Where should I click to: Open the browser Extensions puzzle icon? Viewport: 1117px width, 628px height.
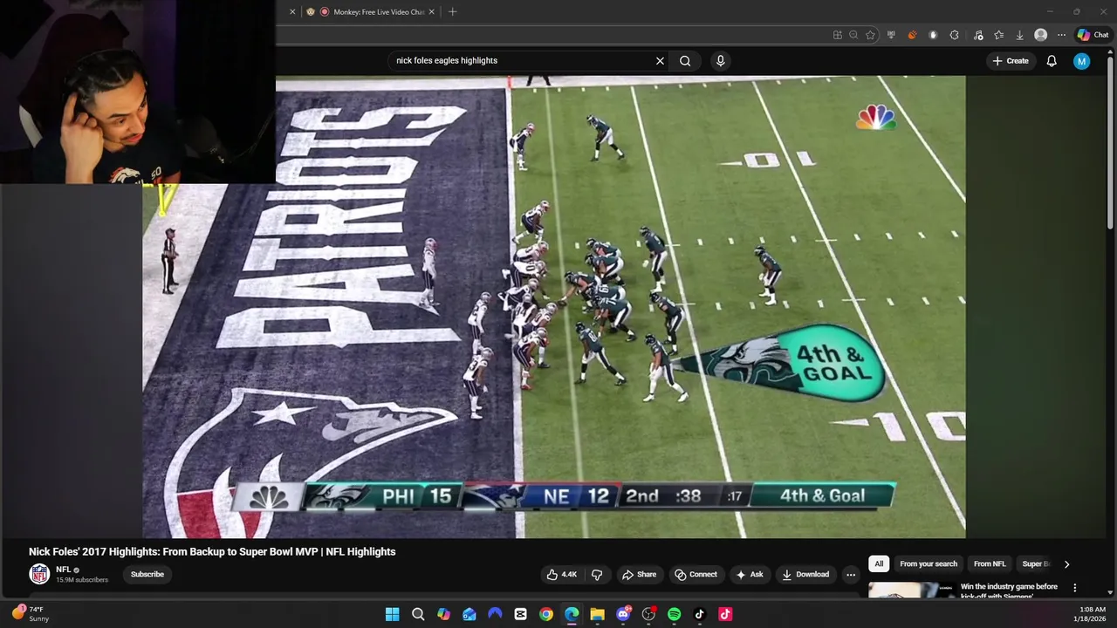pyautogui.click(x=954, y=35)
